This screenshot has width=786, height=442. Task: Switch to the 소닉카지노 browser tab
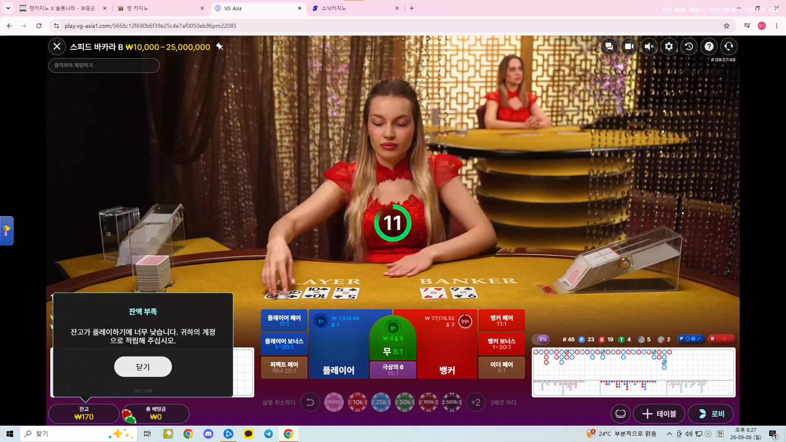[x=355, y=8]
